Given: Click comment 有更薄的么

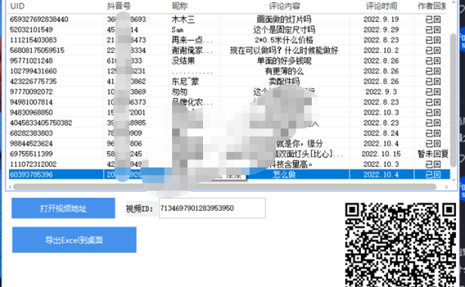Looking at the screenshot, I should [284, 71].
